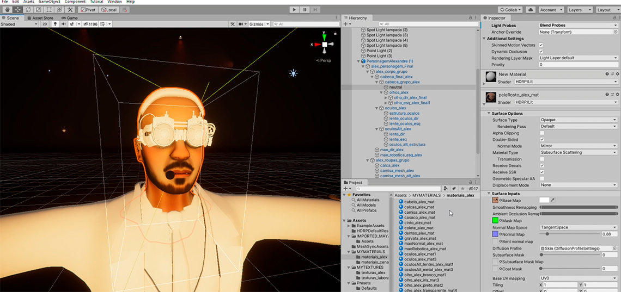This screenshot has height=292, width=621.
Task: Toggle scene lighting with the lightbulb icon
Action: point(56,24)
